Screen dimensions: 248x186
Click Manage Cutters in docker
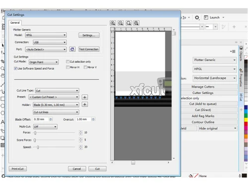tap(209, 87)
